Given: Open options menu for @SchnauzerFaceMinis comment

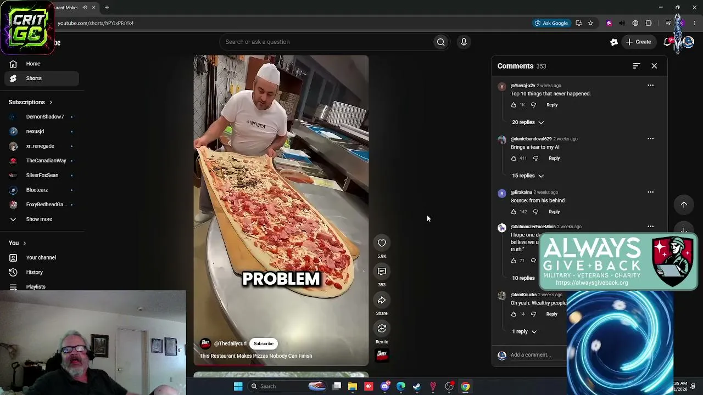Looking at the screenshot, I should [650, 227].
